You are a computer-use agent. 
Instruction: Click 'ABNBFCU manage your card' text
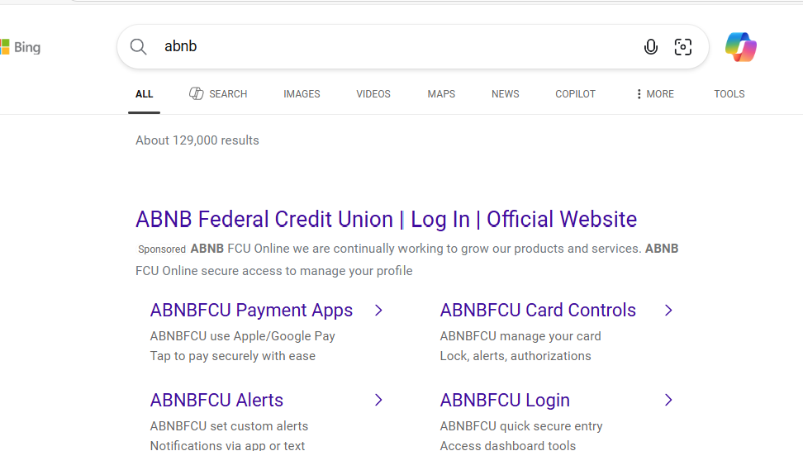point(520,336)
